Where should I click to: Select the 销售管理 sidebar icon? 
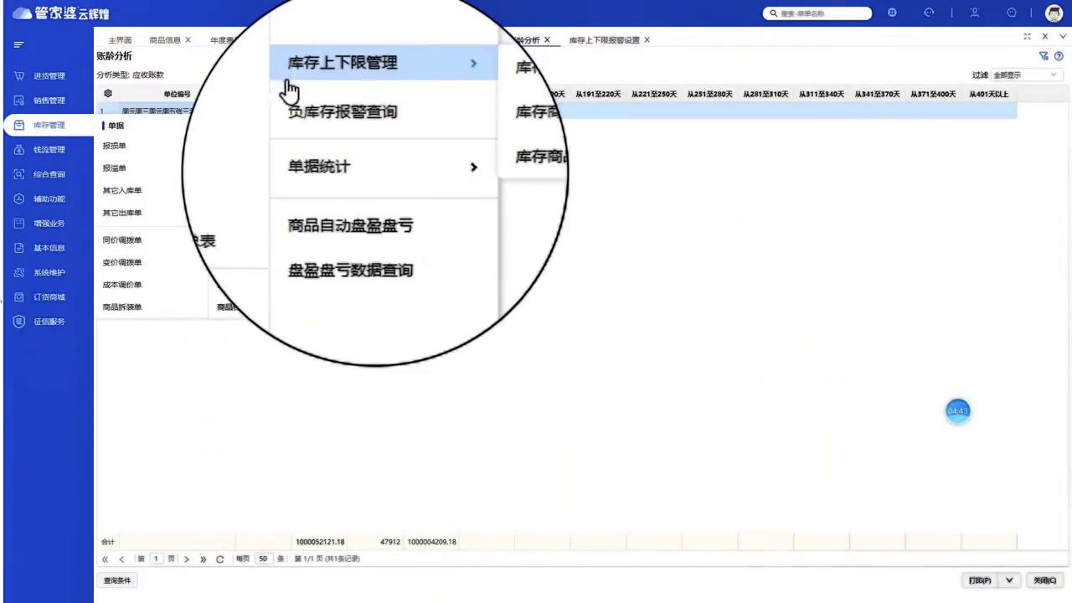[x=49, y=100]
